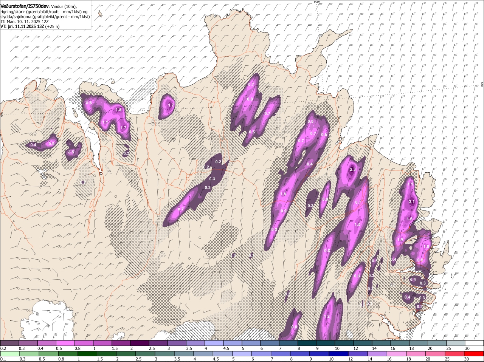Pick the red bottom swatch after 30

point(475,354)
